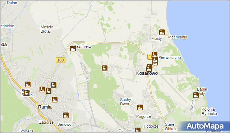This screenshot has width=230, height=133.
Task: Click the church icon in the forest west of Kosakowo
Action: click(105, 68)
